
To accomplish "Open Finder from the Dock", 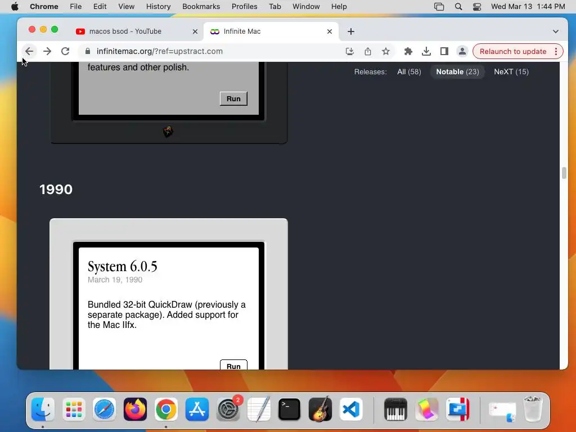I will (x=43, y=409).
